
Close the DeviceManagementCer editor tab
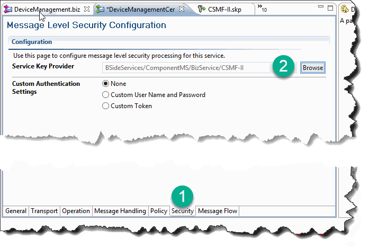coord(182,9)
